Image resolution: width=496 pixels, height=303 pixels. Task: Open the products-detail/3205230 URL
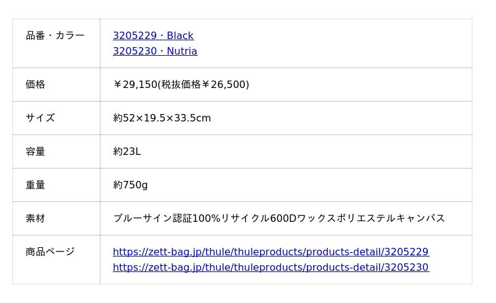point(270,268)
